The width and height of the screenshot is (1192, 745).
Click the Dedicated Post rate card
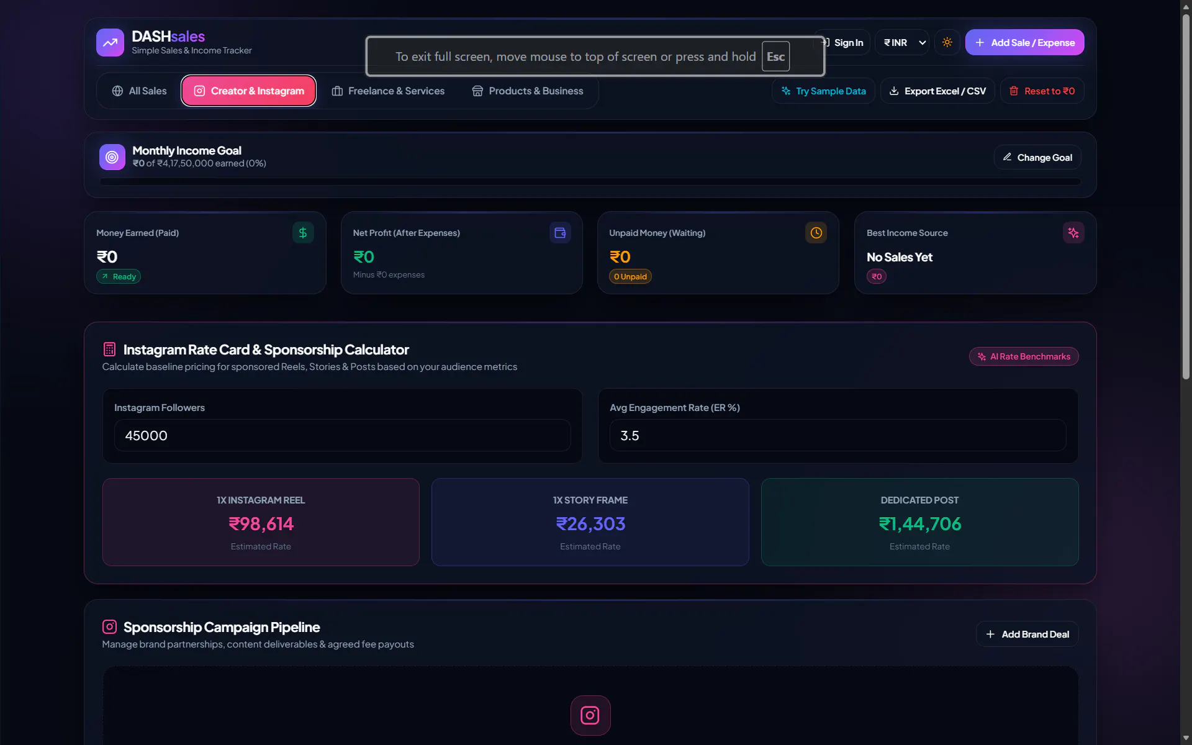[919, 522]
